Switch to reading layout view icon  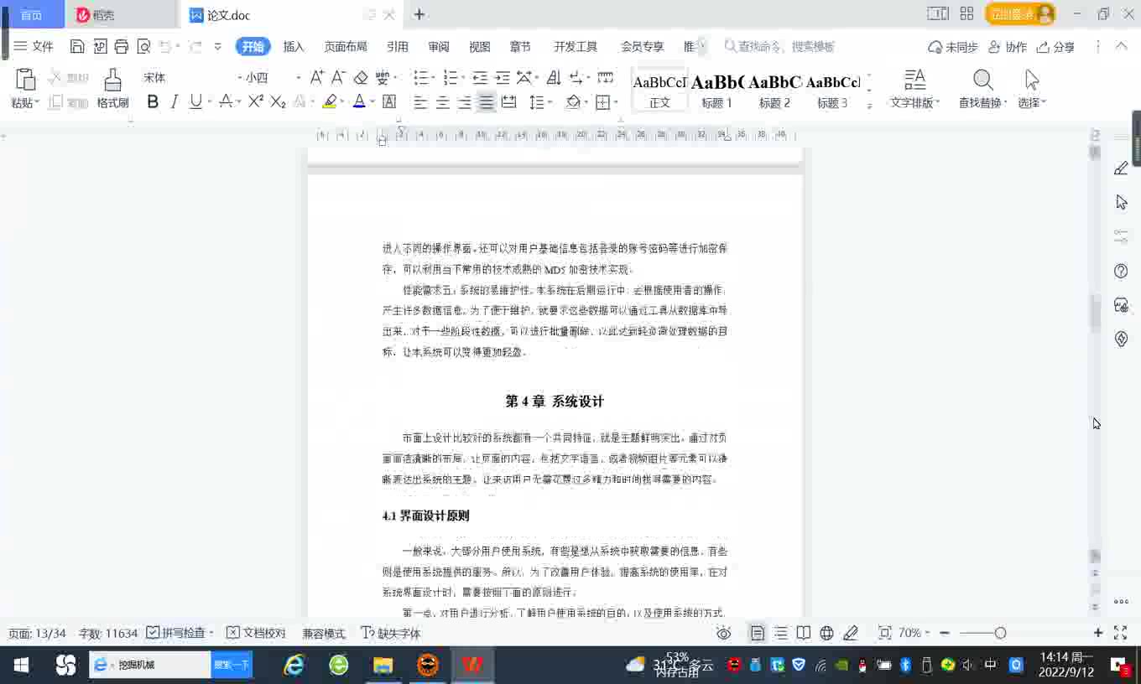[804, 633]
